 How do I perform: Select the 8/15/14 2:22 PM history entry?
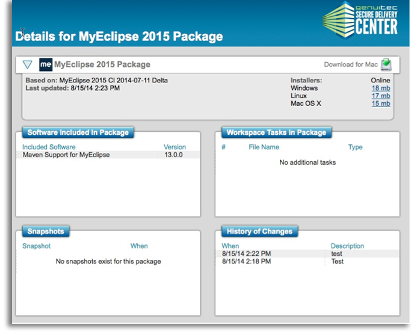point(246,254)
